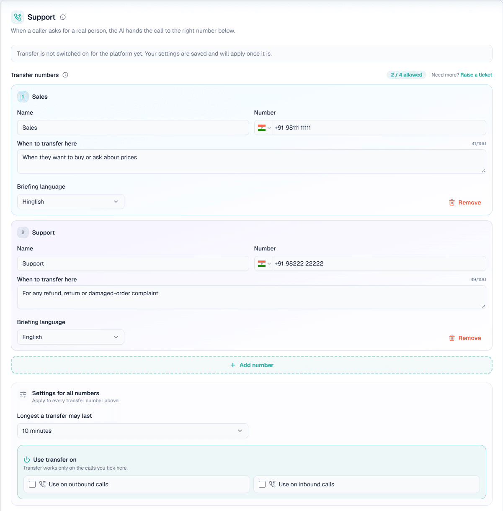This screenshot has width=503, height=511.
Task: Click Sales card title text
Action: (x=40, y=97)
